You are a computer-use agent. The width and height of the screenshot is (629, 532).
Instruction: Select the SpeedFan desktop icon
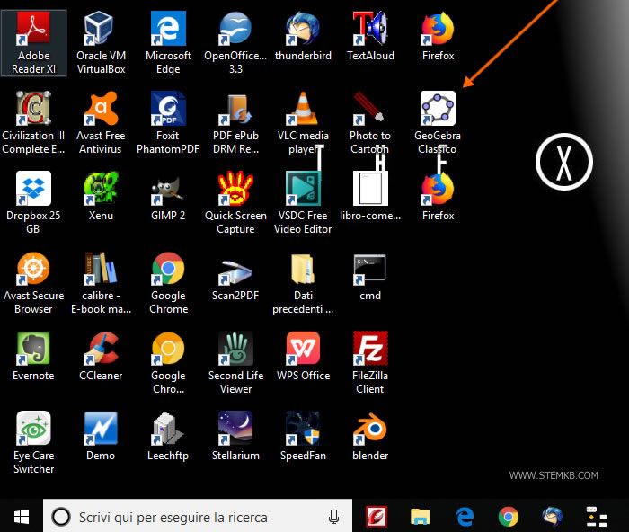pyautogui.click(x=303, y=436)
